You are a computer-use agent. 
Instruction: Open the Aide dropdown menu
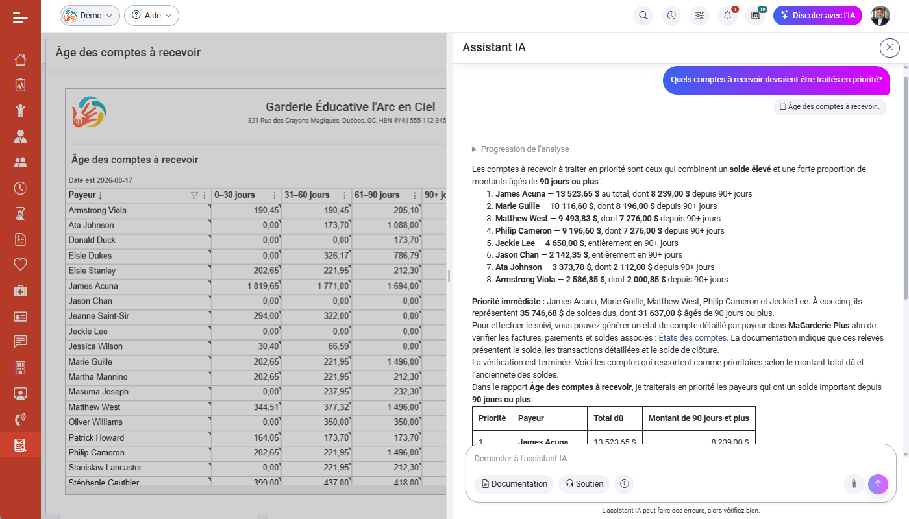point(151,16)
